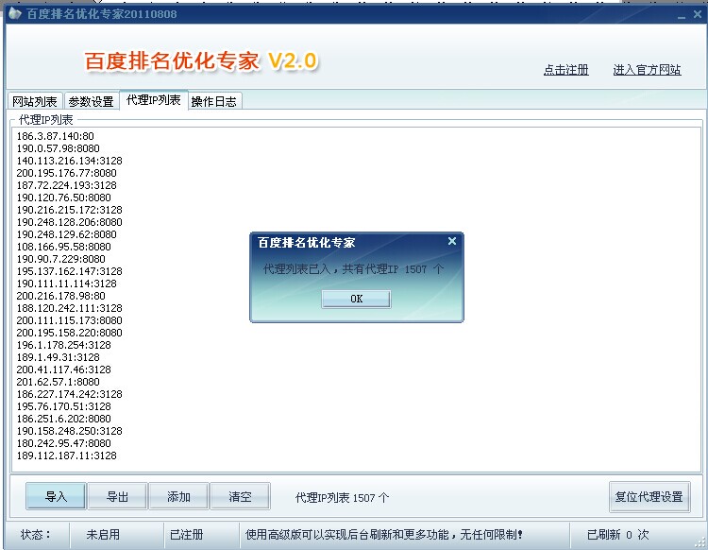Image resolution: width=708 pixels, height=550 pixels.
Task: Click OK in the popup dialog
Action: [356, 299]
